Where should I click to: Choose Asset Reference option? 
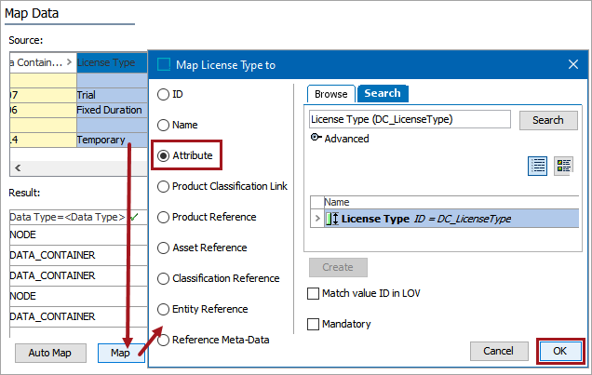163,248
